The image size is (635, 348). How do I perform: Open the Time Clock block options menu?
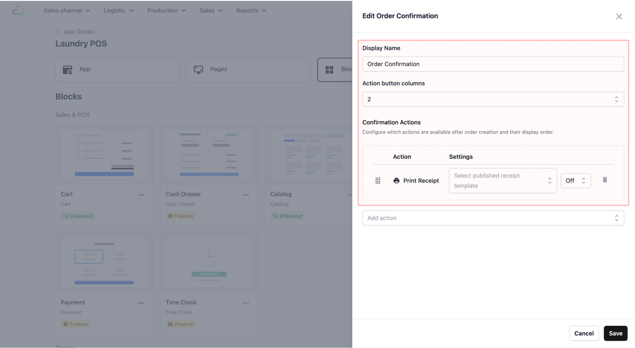point(246,303)
